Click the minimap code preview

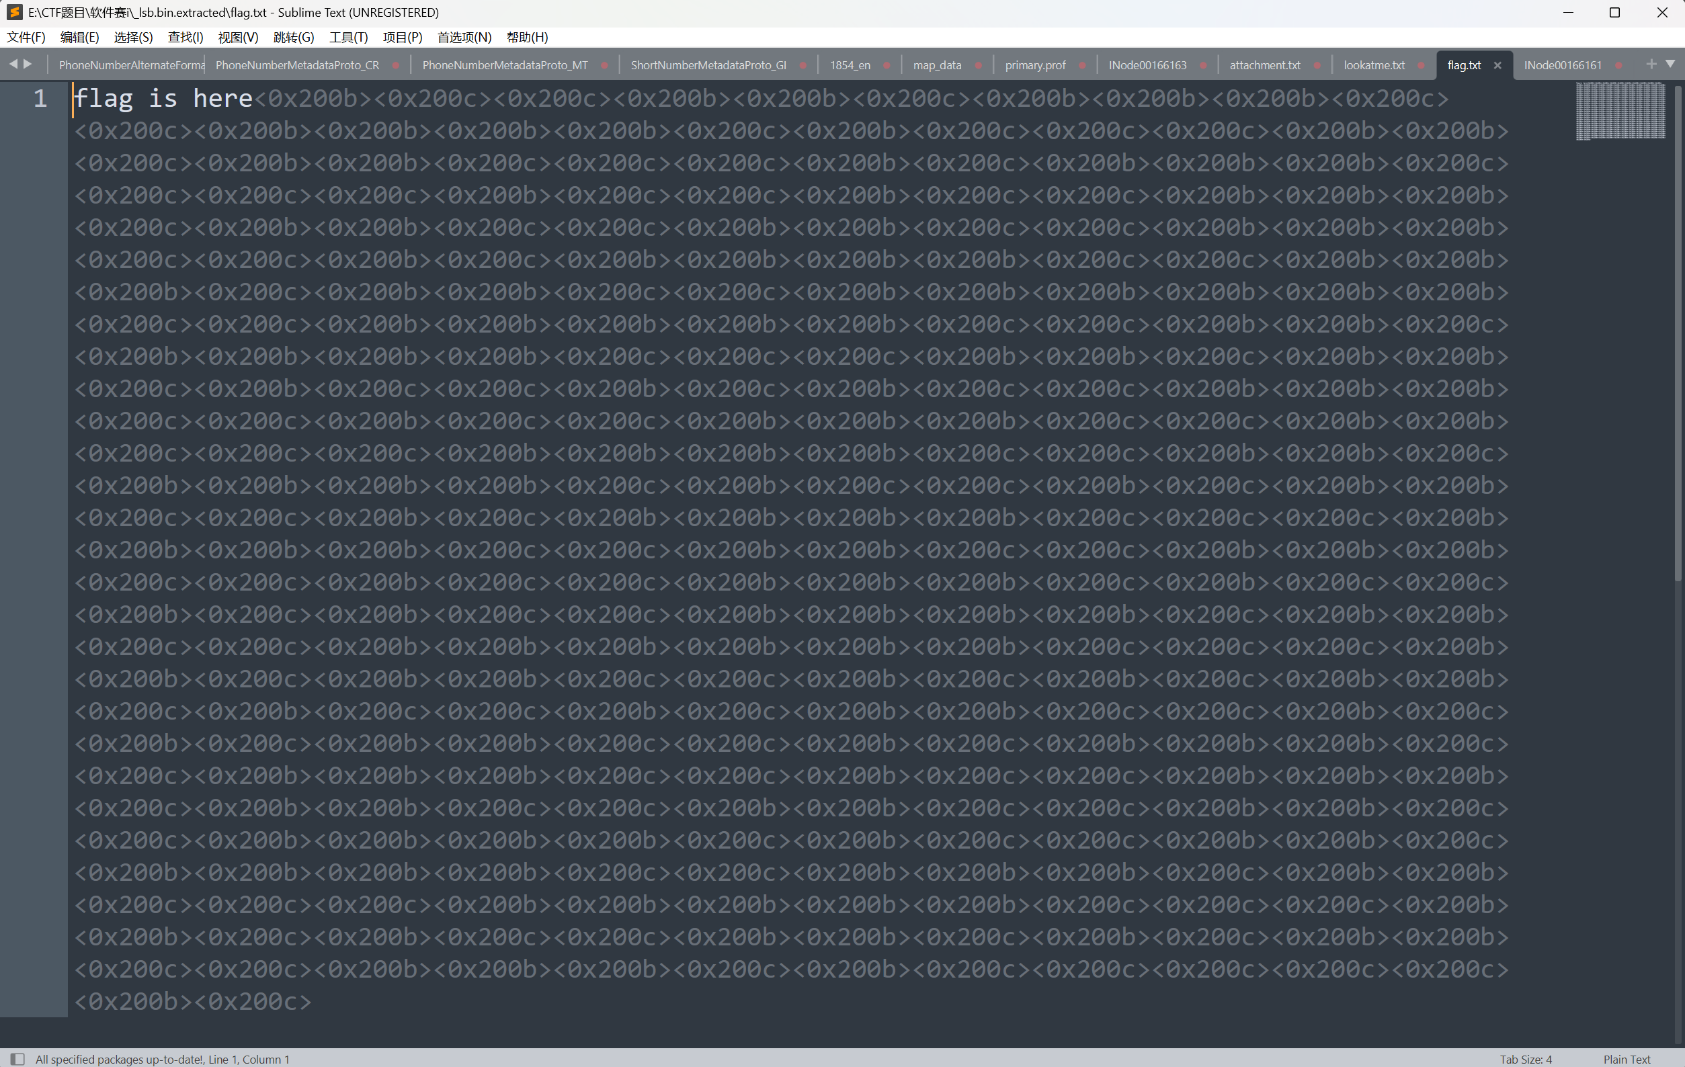click(x=1619, y=111)
